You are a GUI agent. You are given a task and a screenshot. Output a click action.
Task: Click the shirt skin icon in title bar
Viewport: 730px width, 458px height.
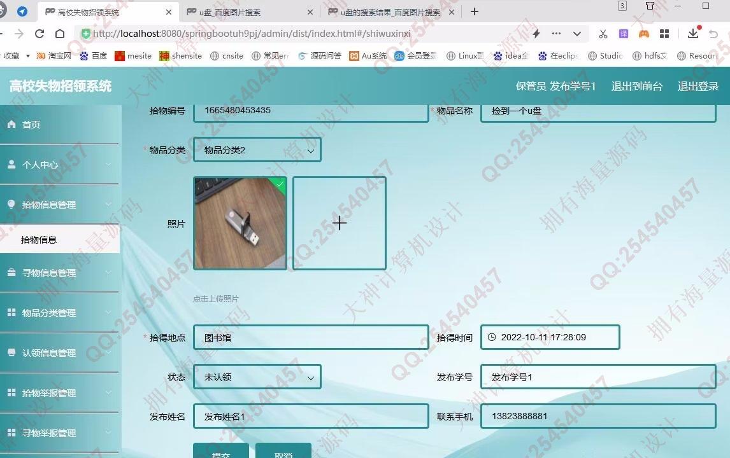(x=650, y=6)
